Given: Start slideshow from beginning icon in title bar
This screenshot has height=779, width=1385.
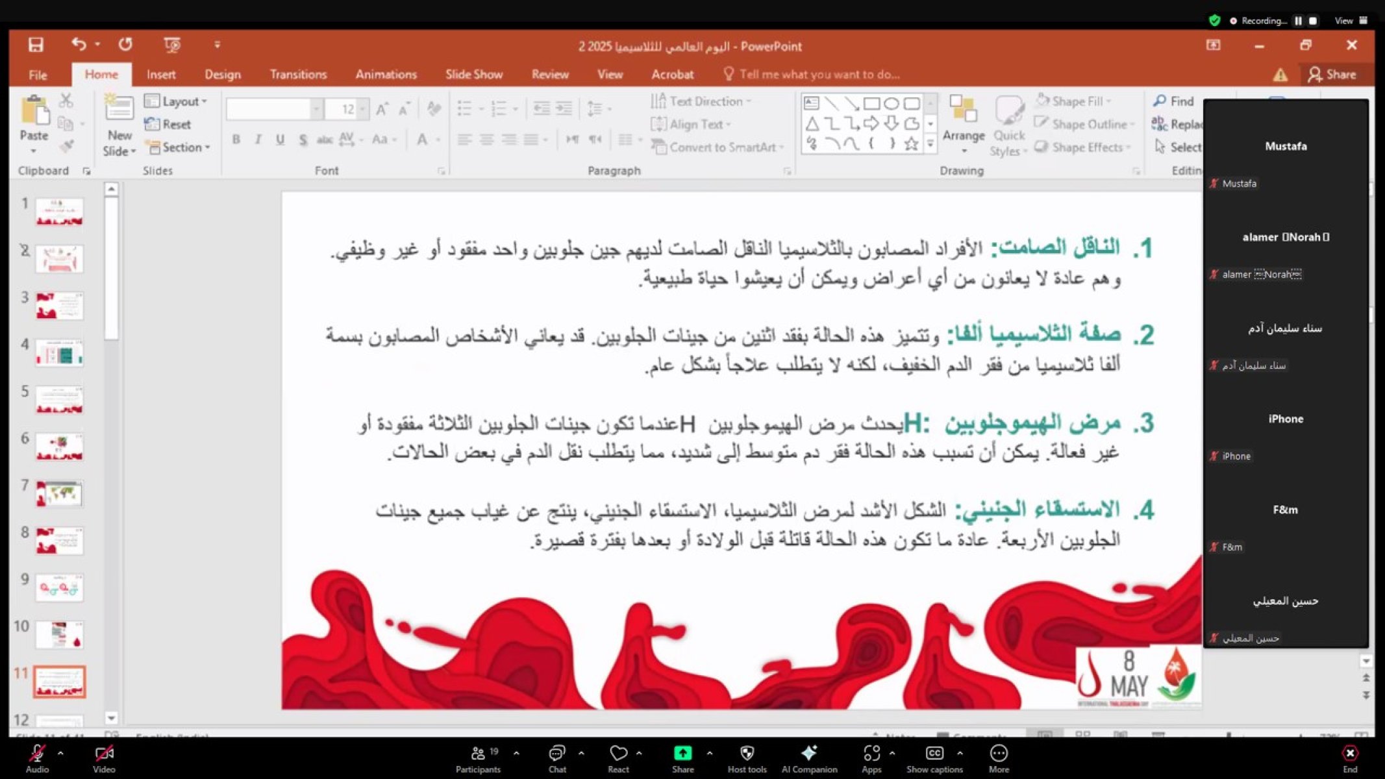Looking at the screenshot, I should pyautogui.click(x=172, y=45).
